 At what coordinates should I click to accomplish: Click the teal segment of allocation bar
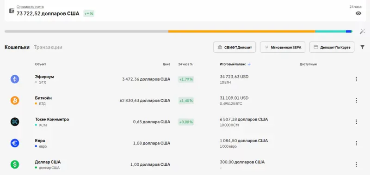(330, 31)
